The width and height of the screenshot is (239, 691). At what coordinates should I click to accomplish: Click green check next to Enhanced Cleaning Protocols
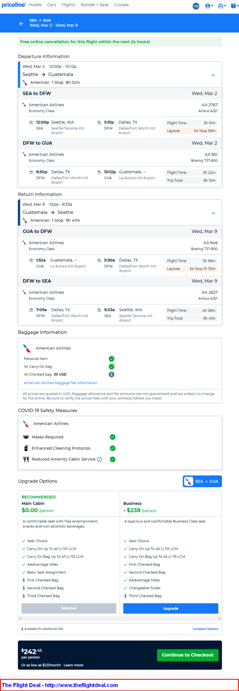(113, 448)
